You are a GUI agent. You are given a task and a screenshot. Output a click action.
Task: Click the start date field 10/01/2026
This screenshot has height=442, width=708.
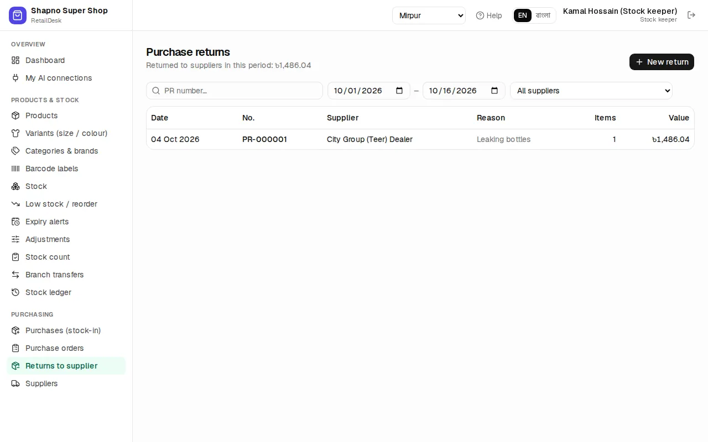pos(369,91)
